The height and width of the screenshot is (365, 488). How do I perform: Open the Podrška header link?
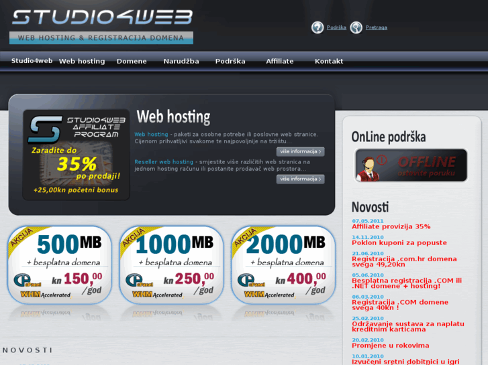click(336, 27)
